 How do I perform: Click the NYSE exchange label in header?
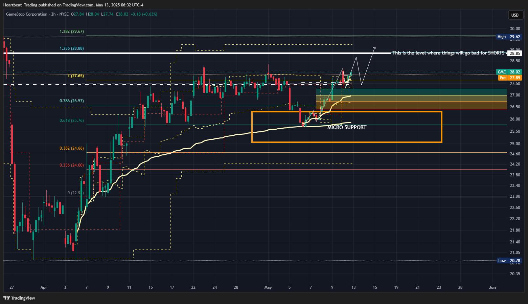(64, 14)
